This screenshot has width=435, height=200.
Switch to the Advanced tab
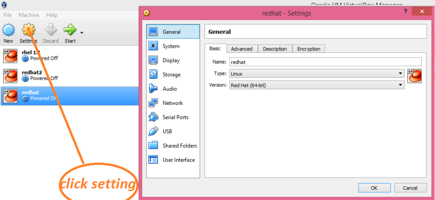point(242,49)
